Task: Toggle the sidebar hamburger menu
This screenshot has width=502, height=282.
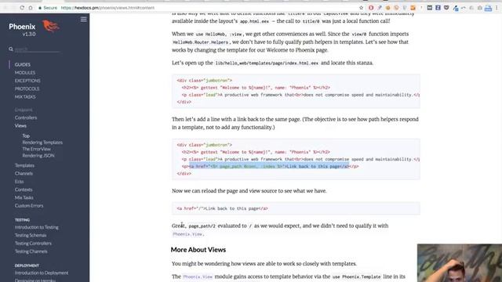Action: click(84, 20)
